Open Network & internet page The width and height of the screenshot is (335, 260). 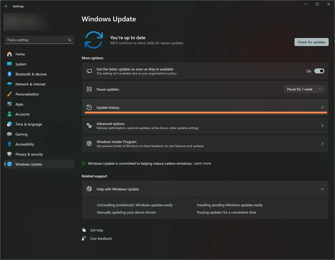pyautogui.click(x=39, y=84)
